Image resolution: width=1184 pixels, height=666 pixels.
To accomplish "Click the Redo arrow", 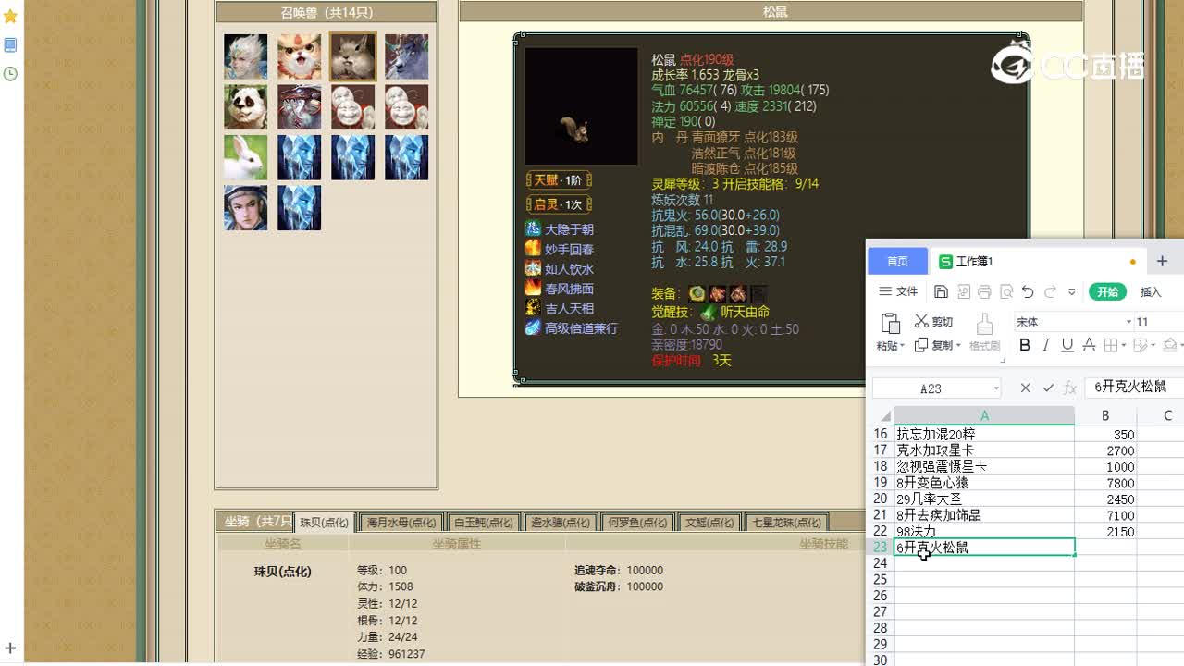I will (1050, 292).
